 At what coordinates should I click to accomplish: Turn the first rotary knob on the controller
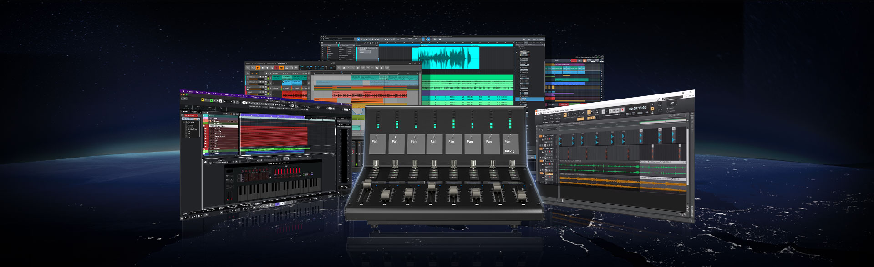(x=376, y=164)
